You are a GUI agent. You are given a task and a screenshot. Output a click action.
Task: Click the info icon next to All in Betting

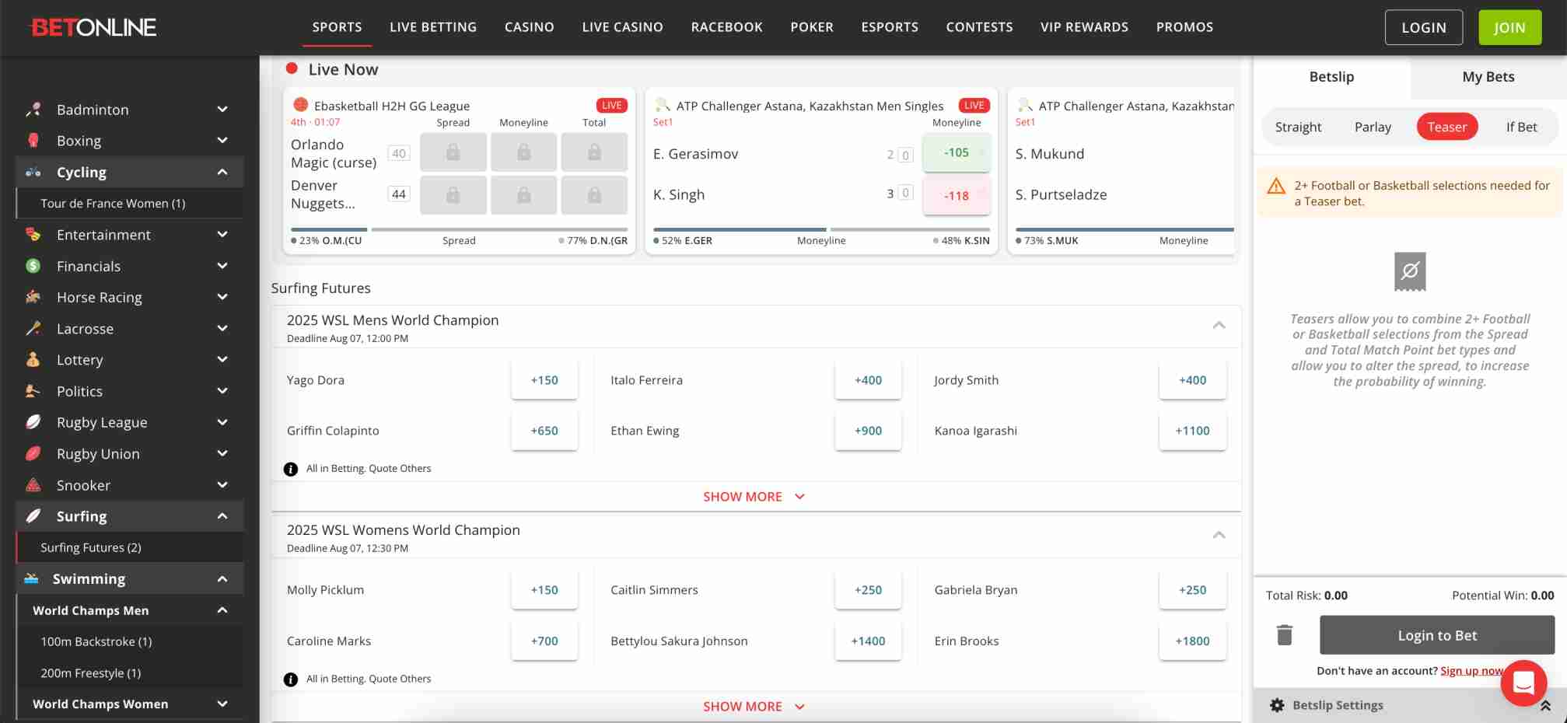(x=290, y=468)
